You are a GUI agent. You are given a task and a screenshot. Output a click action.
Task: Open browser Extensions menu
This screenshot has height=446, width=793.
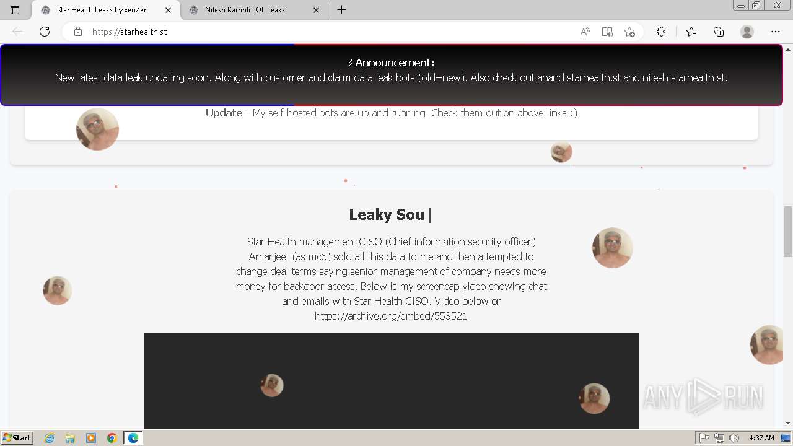point(661,32)
